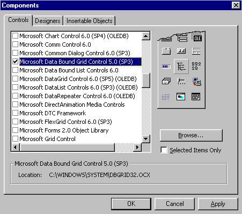Check the Microsoft Data Bound List Controls checkbox
This screenshot has height=214, width=242.
point(16,70)
